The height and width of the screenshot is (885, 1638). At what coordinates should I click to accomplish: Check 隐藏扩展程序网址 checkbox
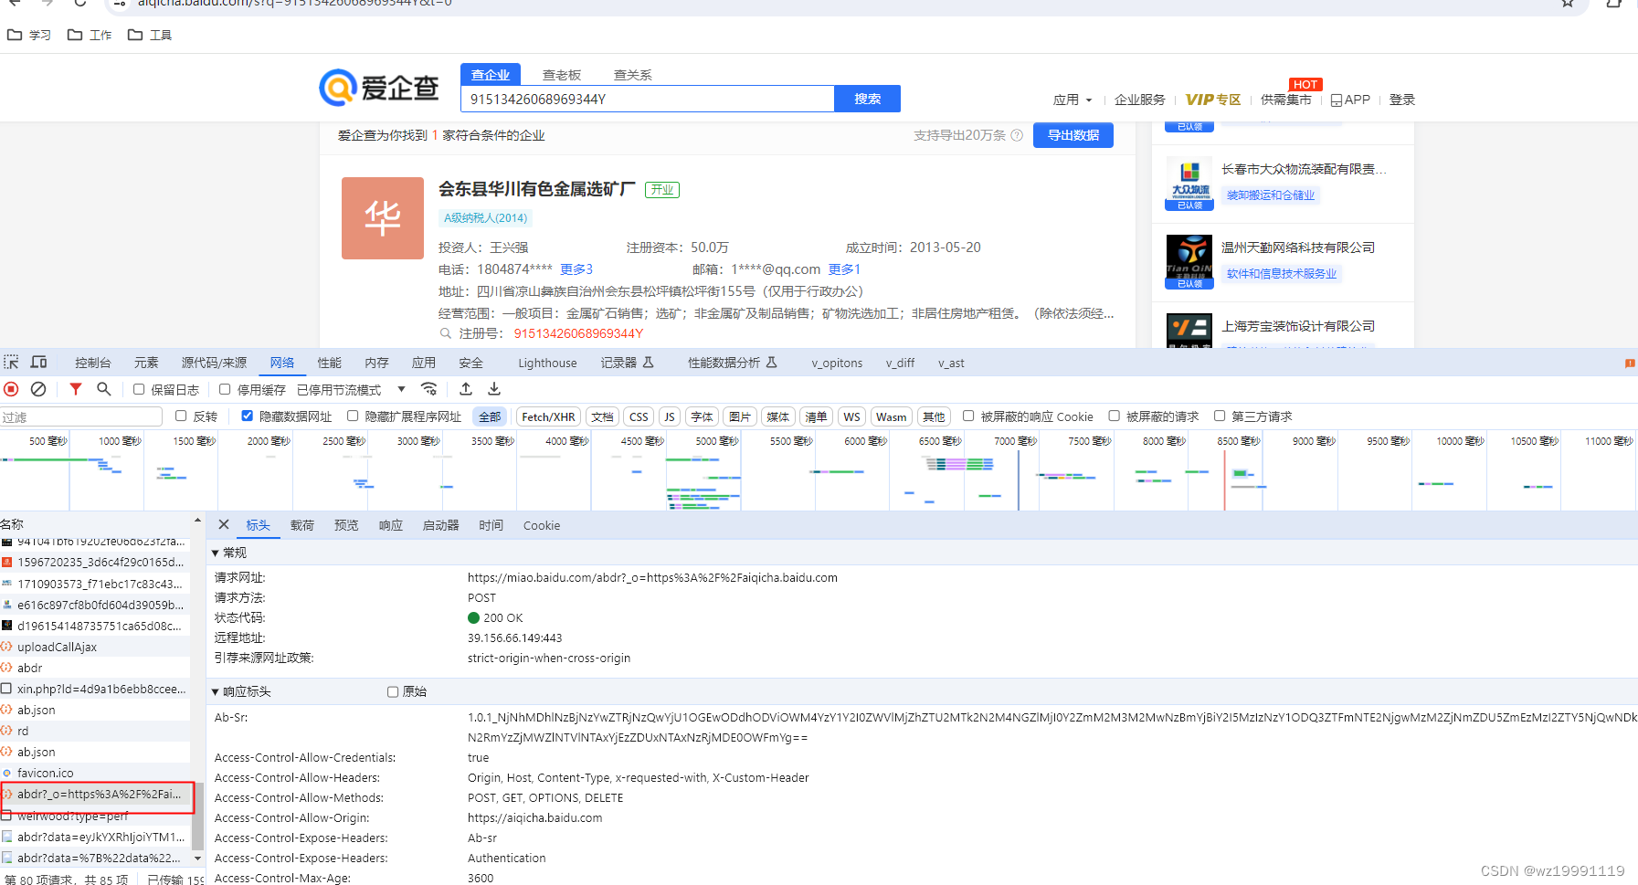click(353, 416)
